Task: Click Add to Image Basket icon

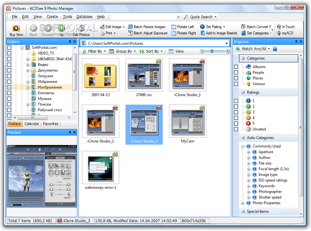Action: pos(202,33)
